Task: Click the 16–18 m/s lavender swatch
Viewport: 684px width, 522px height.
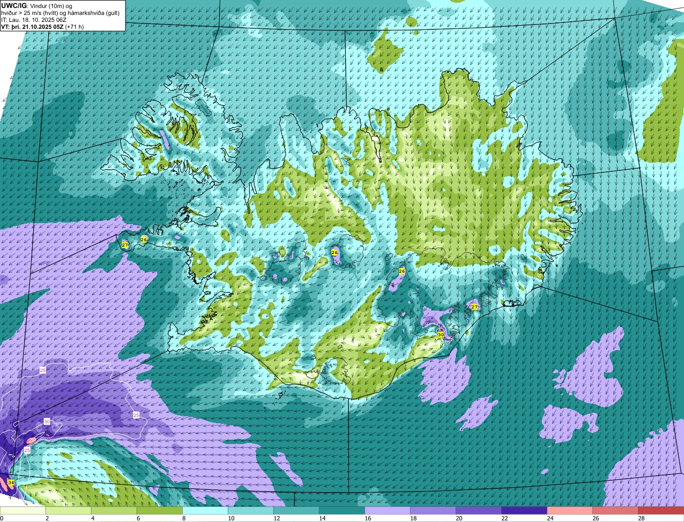Action: point(387,510)
